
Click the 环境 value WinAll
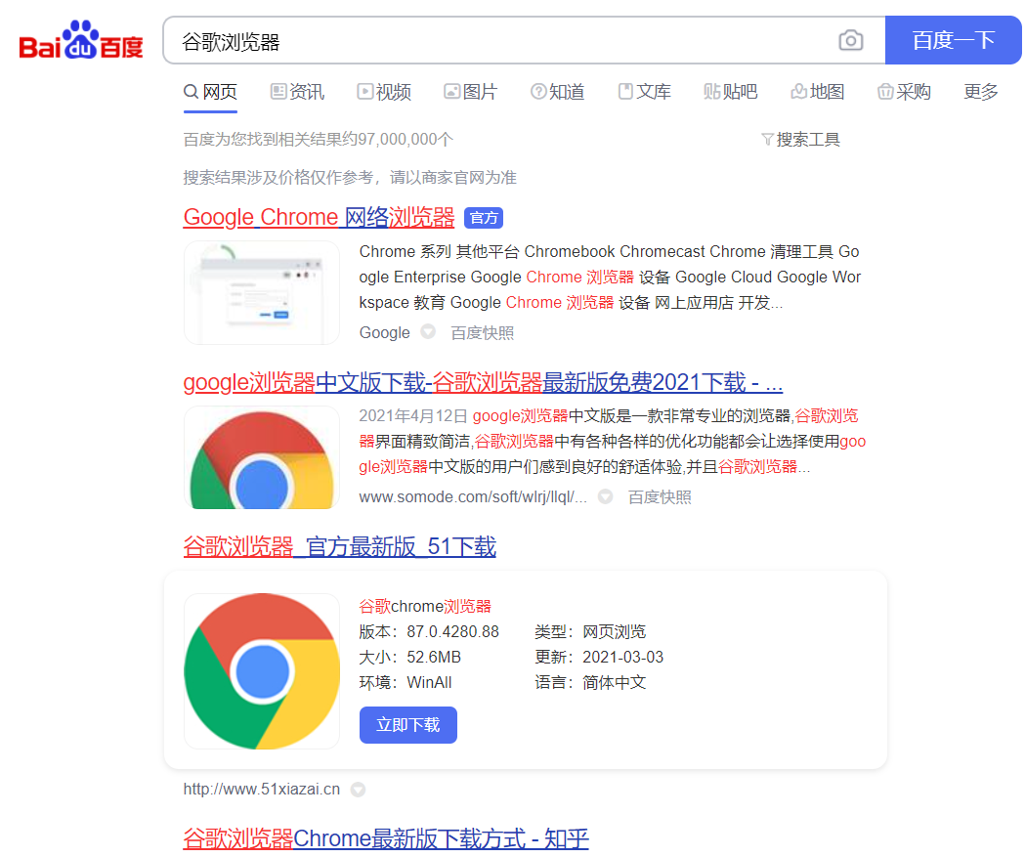click(430, 682)
